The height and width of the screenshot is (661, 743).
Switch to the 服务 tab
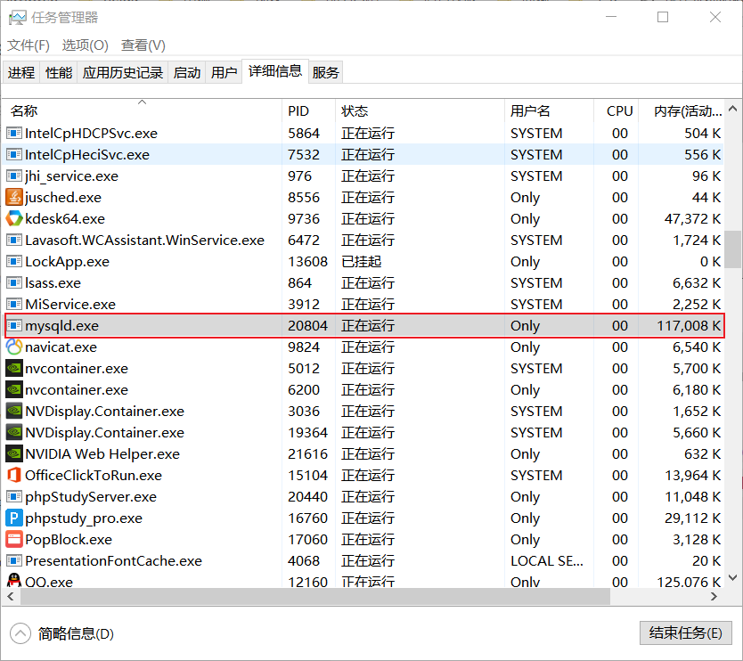[x=325, y=72]
